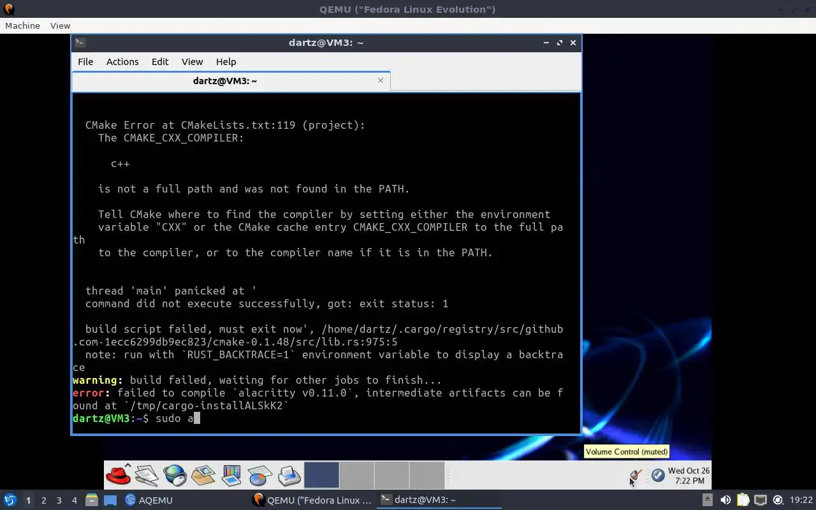816x510 pixels.
Task: Click the 'CMake Error at CMakeLists.txt:119' line
Action: pyautogui.click(x=225, y=125)
